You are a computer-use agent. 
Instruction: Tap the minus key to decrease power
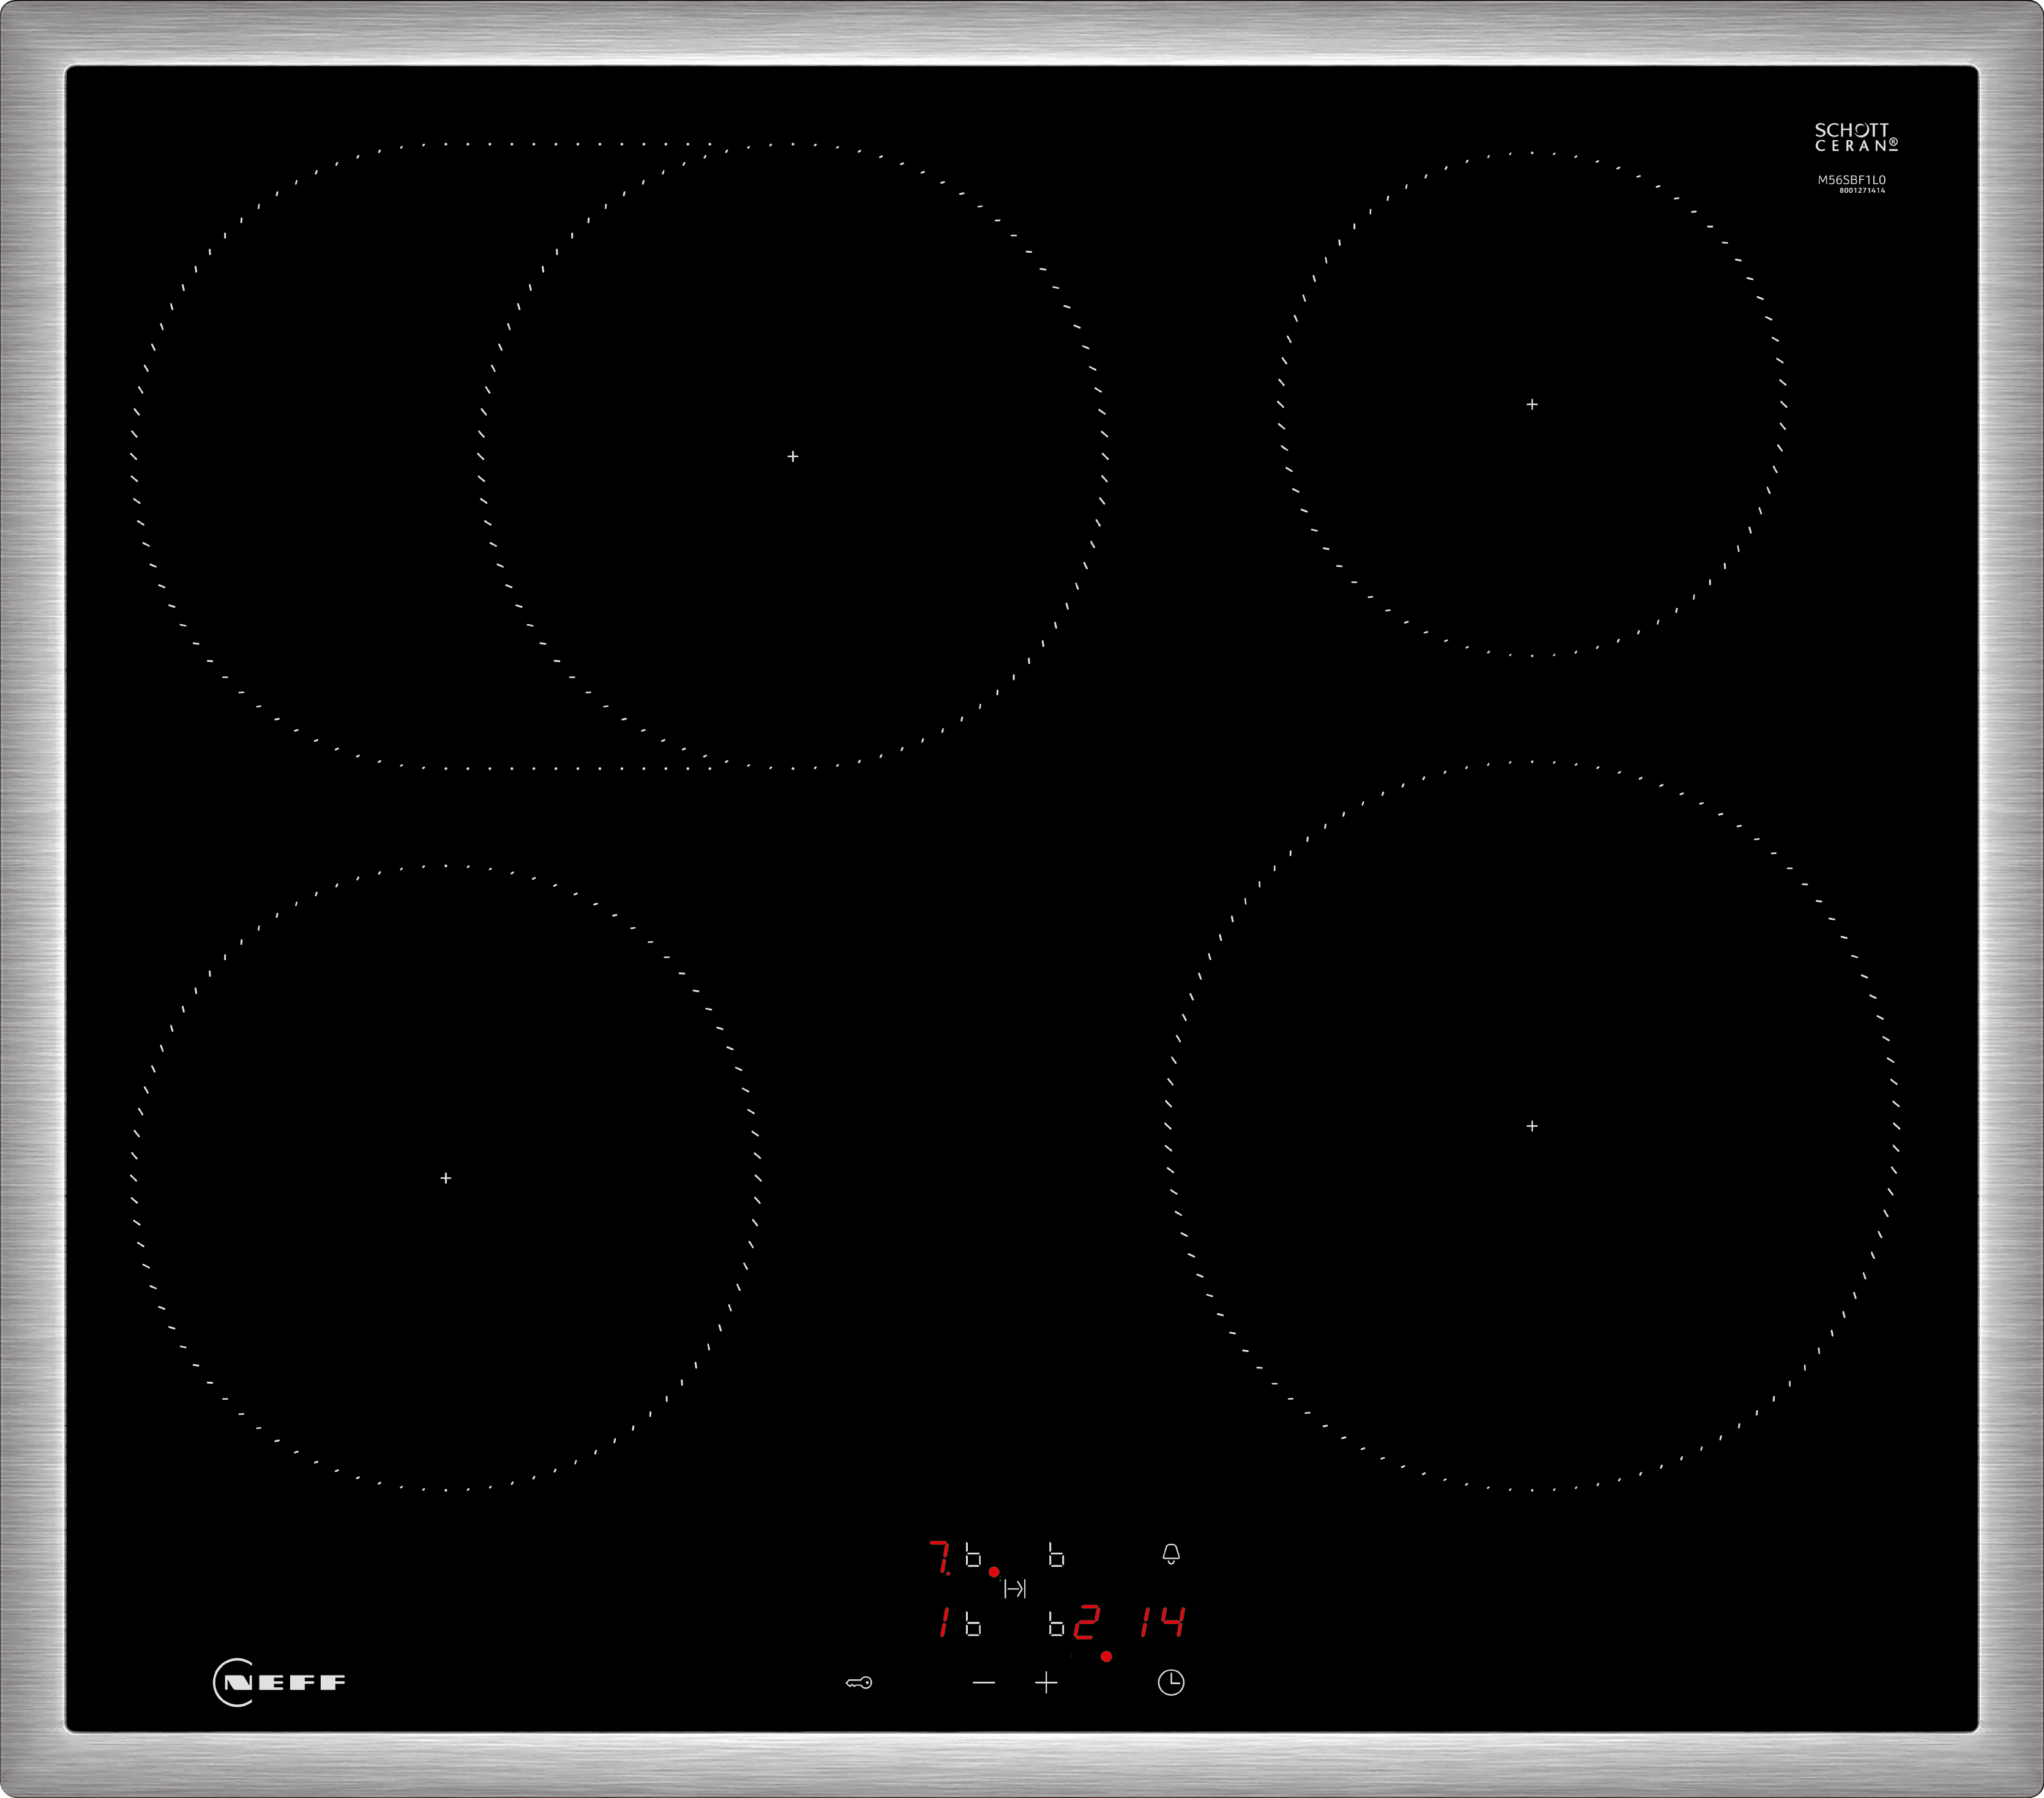[985, 1683]
